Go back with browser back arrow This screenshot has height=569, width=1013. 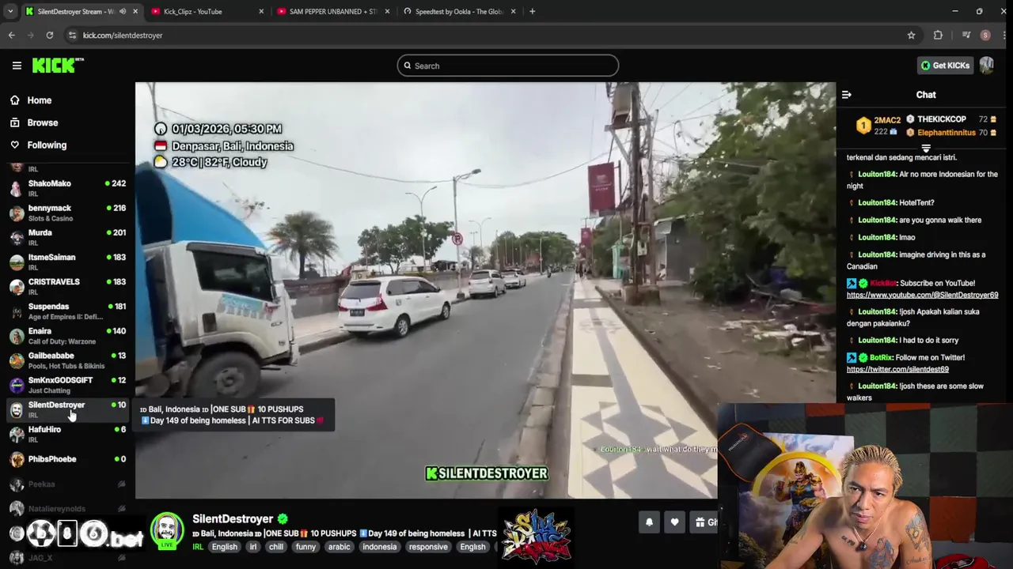coord(11,35)
